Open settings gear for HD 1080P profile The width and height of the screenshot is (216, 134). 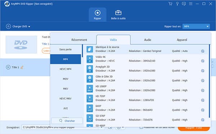202,90
